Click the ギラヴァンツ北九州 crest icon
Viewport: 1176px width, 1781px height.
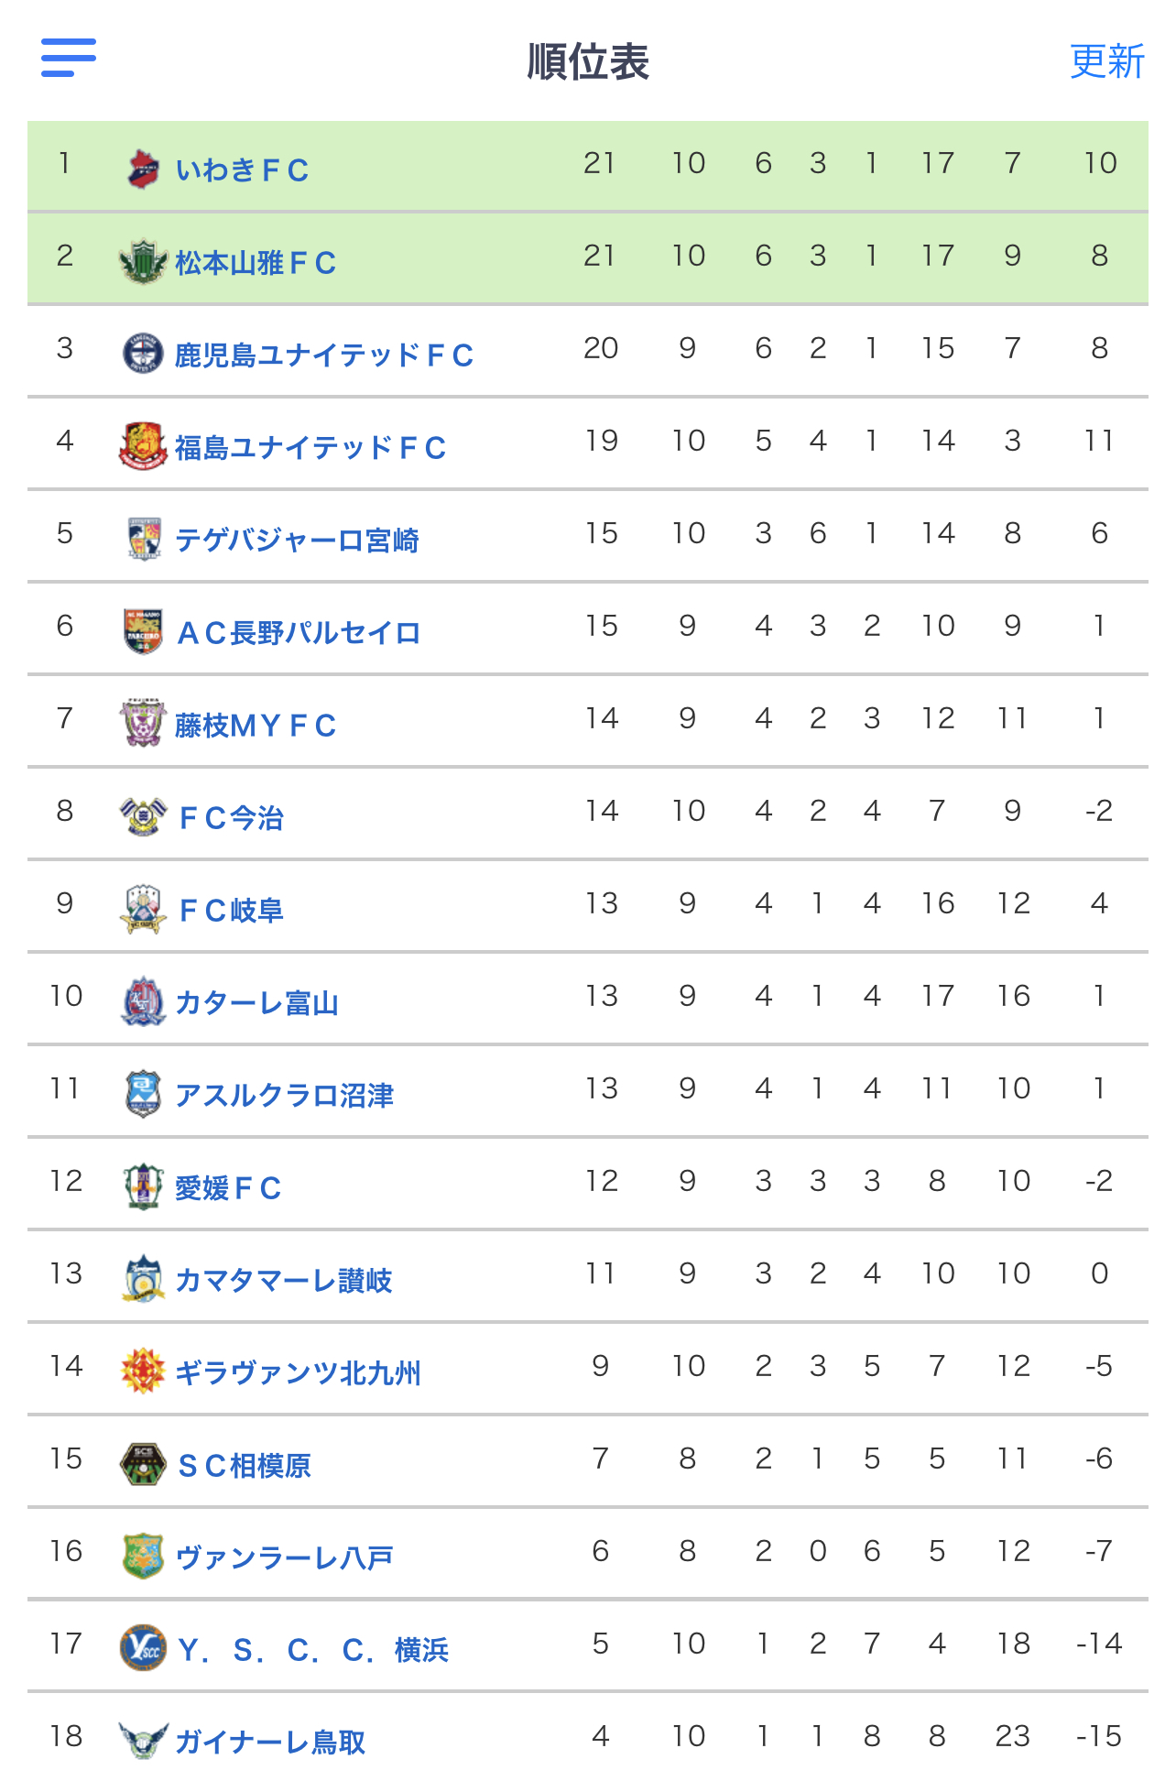[143, 1371]
